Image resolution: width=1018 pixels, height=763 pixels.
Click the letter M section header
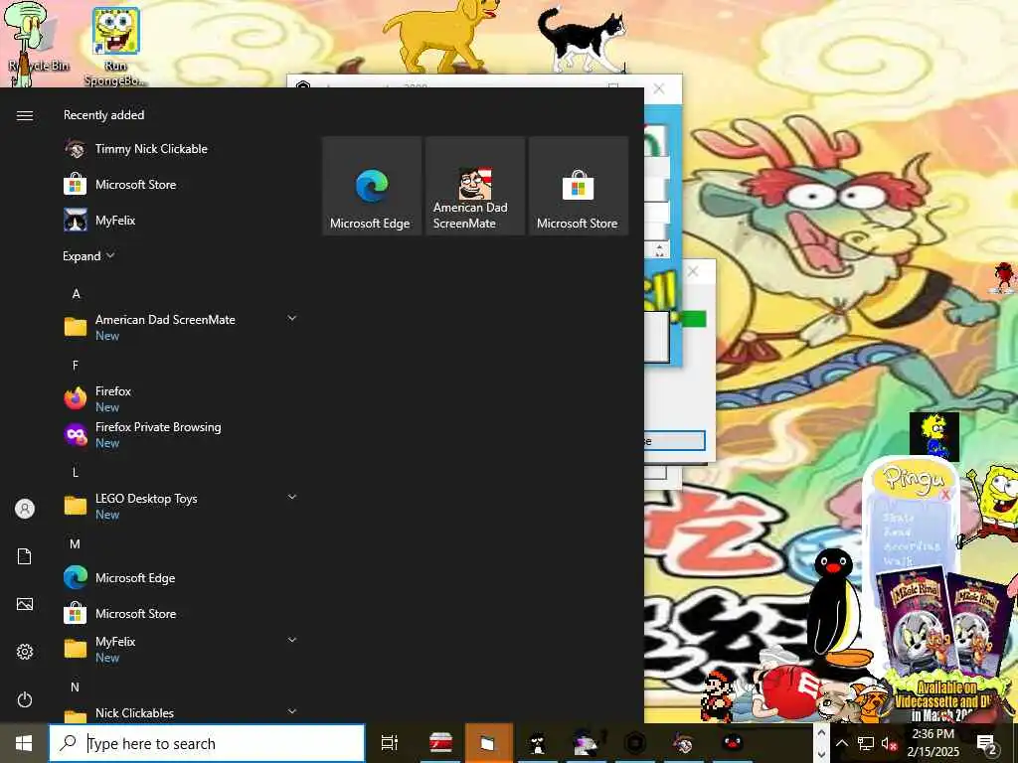point(76,543)
